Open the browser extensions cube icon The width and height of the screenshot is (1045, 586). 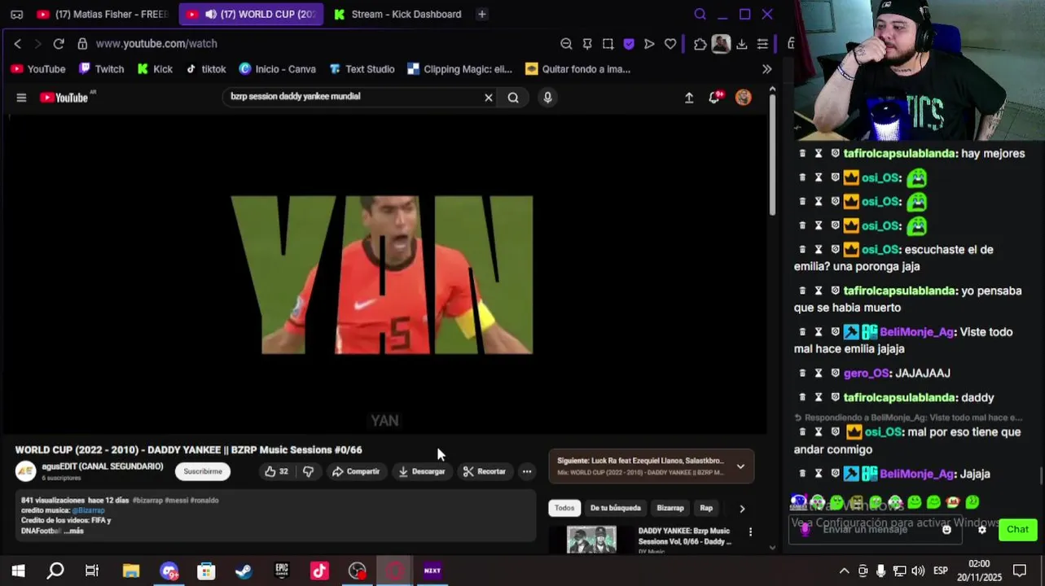700,44
